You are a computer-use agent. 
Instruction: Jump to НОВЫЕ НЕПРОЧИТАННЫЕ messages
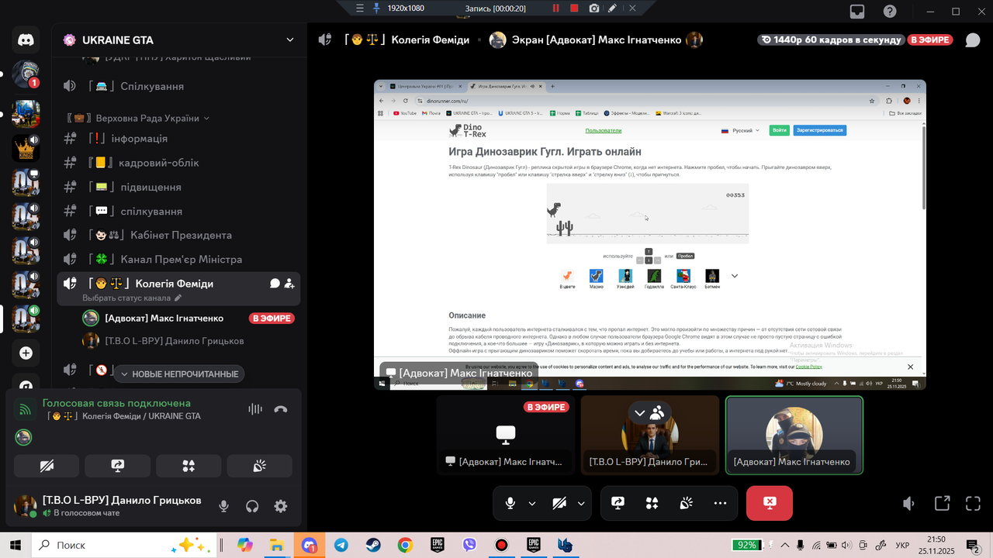[x=179, y=374]
